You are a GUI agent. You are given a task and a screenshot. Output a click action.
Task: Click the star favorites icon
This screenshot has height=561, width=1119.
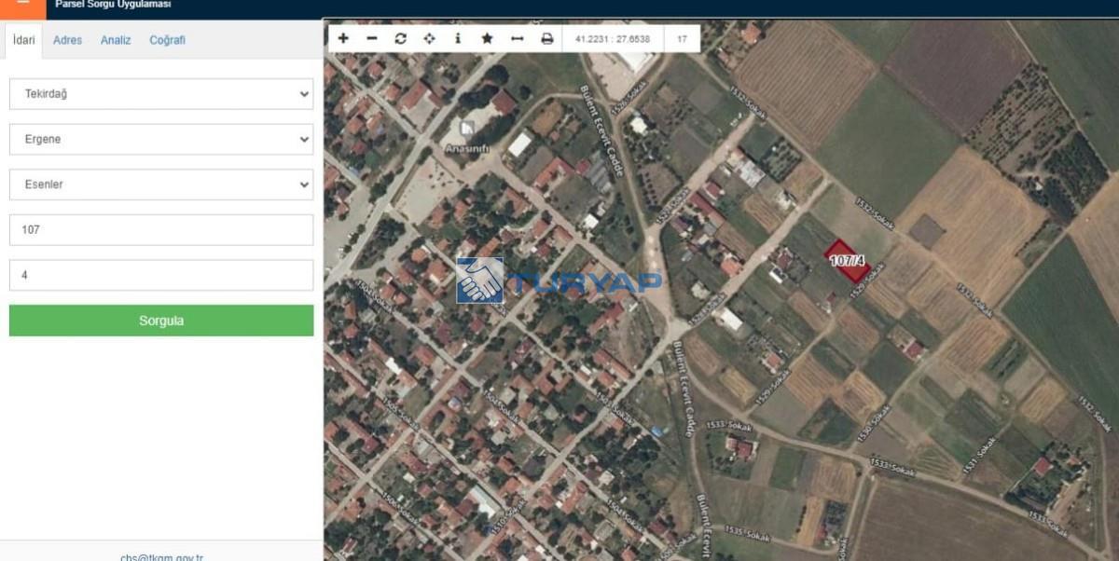(x=487, y=39)
